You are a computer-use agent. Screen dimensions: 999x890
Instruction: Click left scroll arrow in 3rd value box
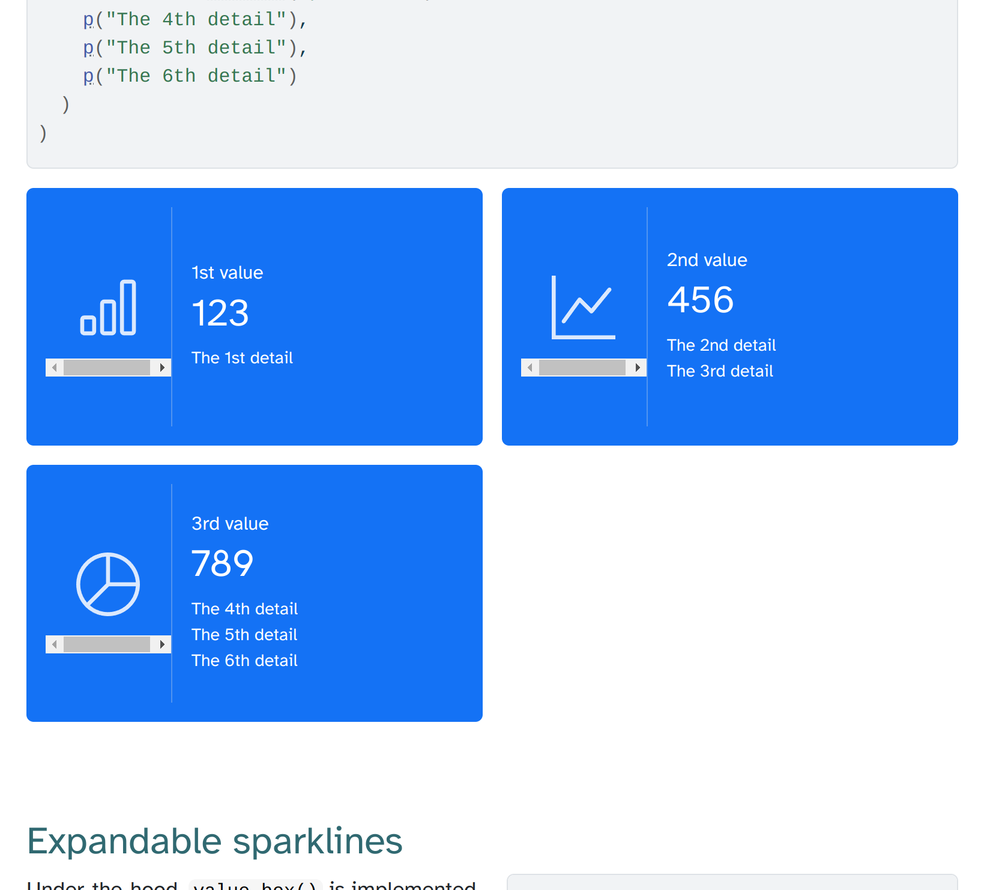[x=55, y=644]
